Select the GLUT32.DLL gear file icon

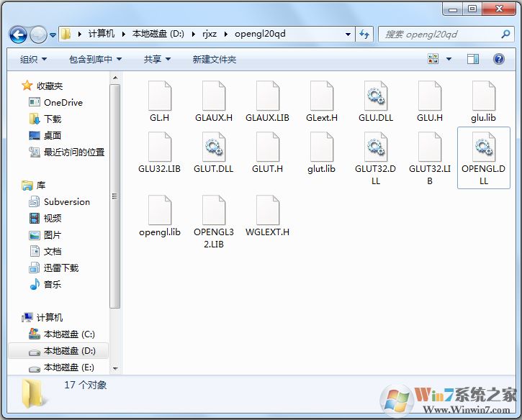tap(376, 147)
